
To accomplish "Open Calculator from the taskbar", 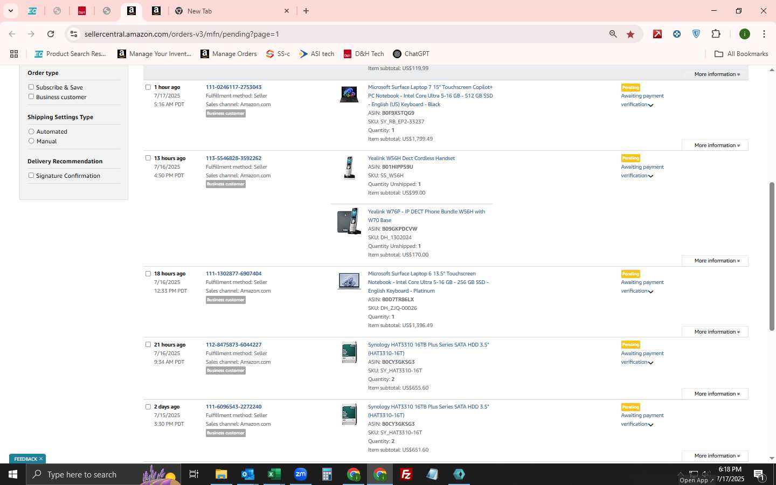I will (x=327, y=474).
